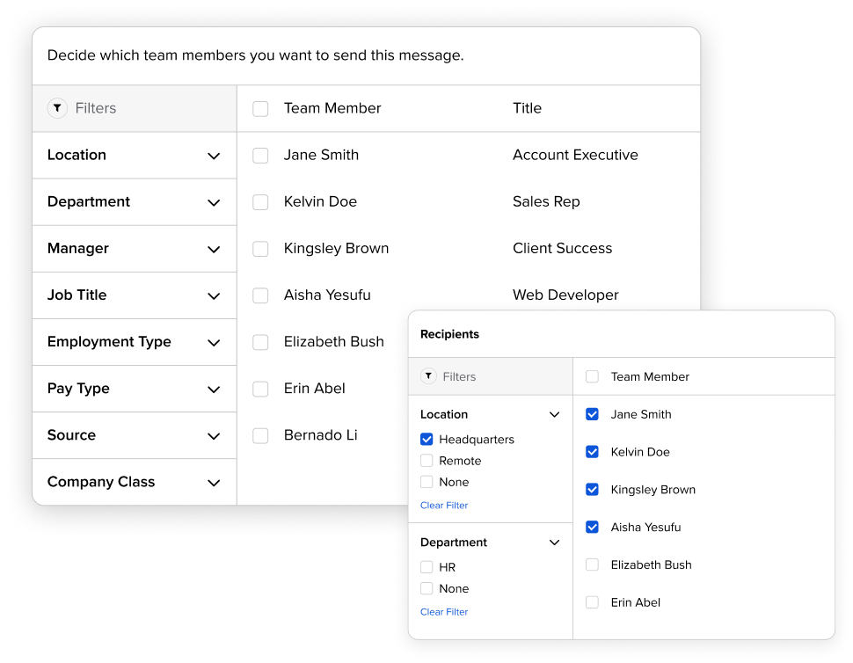Expand the Job Title filter
853x663 pixels.
coord(214,296)
